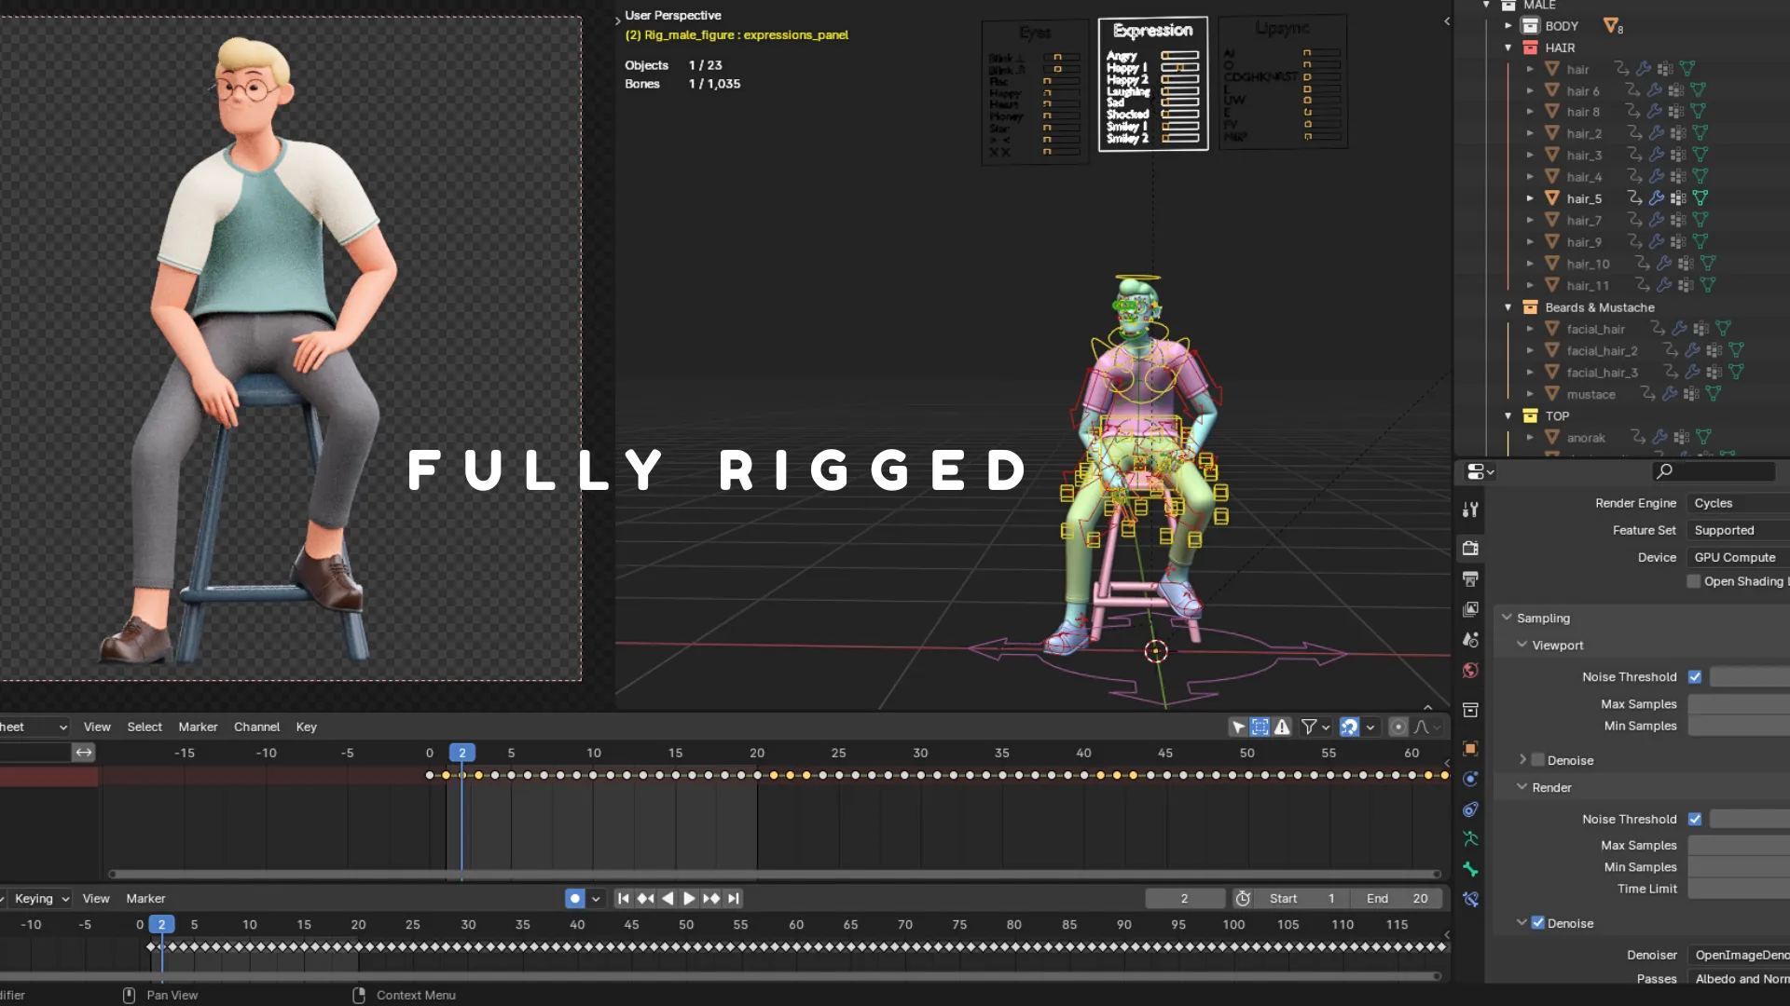The height and width of the screenshot is (1006, 1790).
Task: Toggle the Denoise checkbox under Render
Action: click(x=1536, y=923)
